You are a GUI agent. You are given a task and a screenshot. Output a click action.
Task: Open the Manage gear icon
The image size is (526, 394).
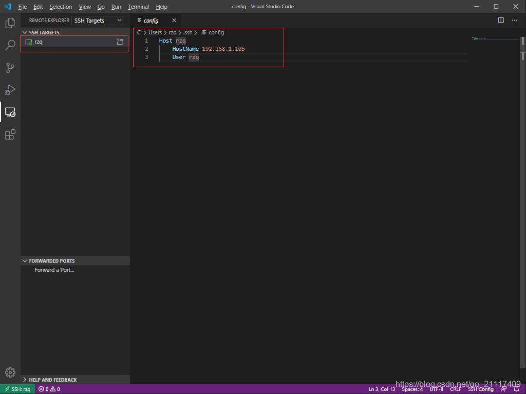coord(10,372)
